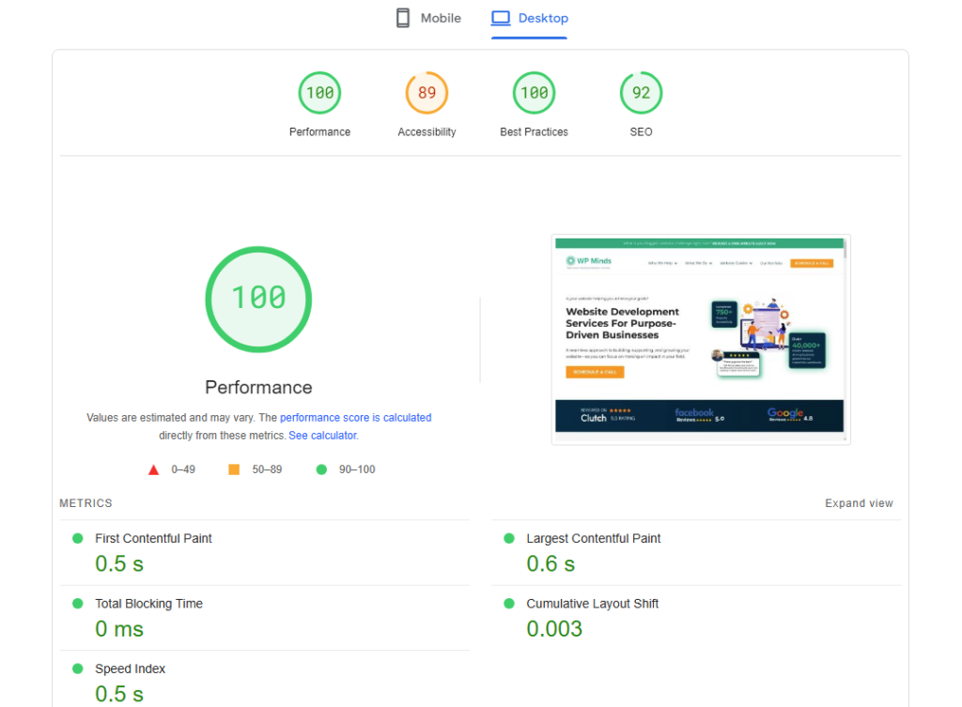
Task: Click the METRICS section heading
Action: [85, 503]
